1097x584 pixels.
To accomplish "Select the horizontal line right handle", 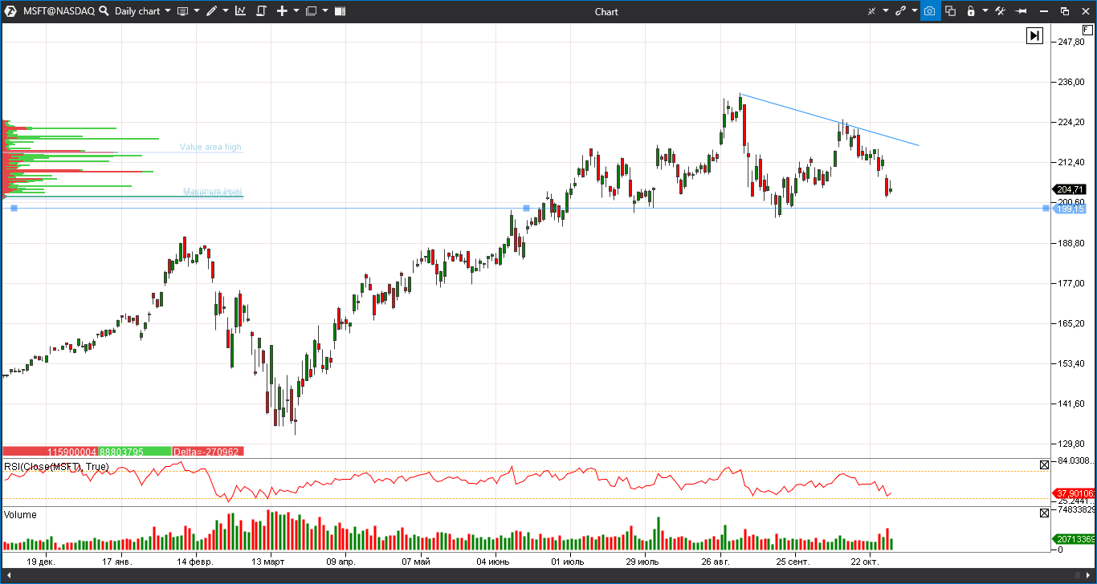I will point(1046,209).
